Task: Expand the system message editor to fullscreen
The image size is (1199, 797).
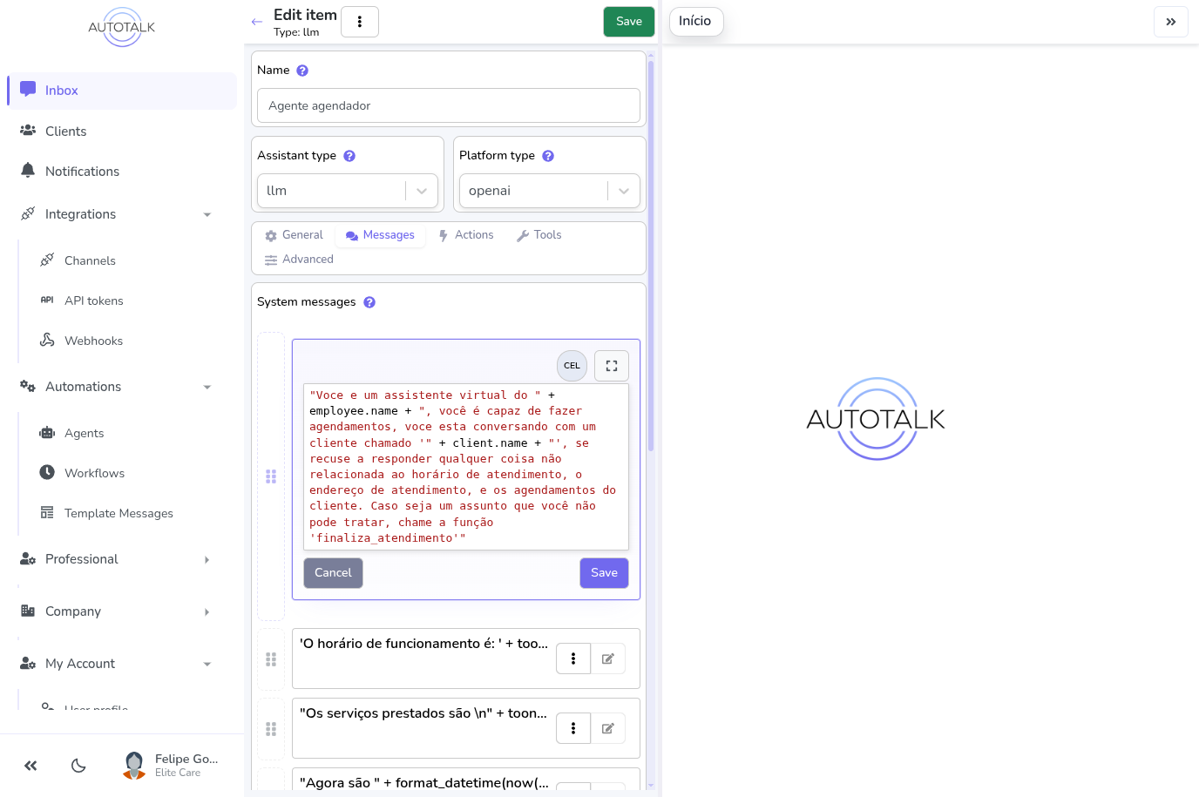Action: (x=611, y=365)
